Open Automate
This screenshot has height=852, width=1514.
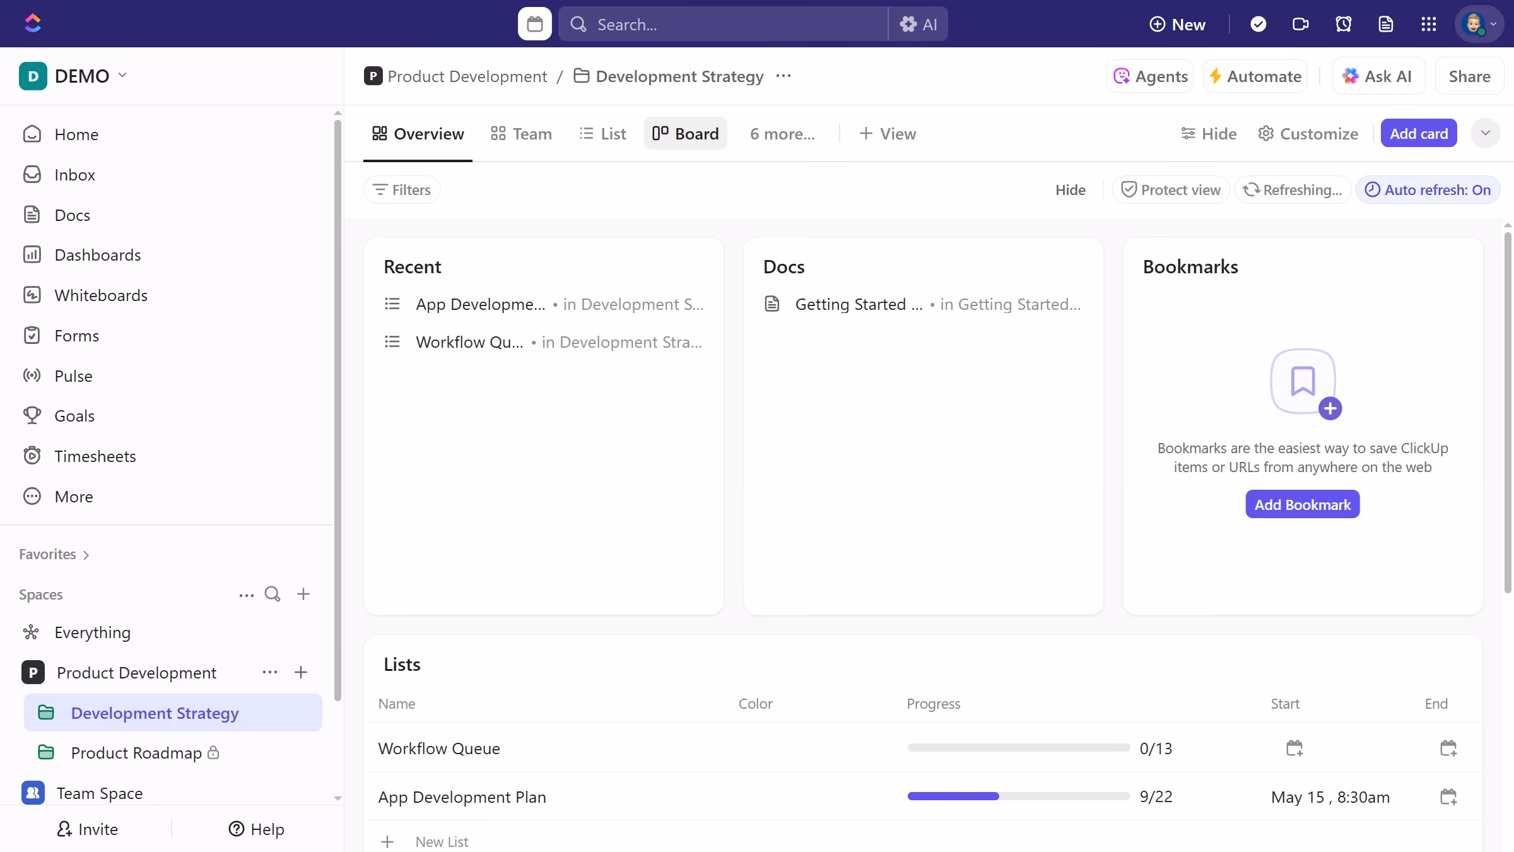point(1255,76)
